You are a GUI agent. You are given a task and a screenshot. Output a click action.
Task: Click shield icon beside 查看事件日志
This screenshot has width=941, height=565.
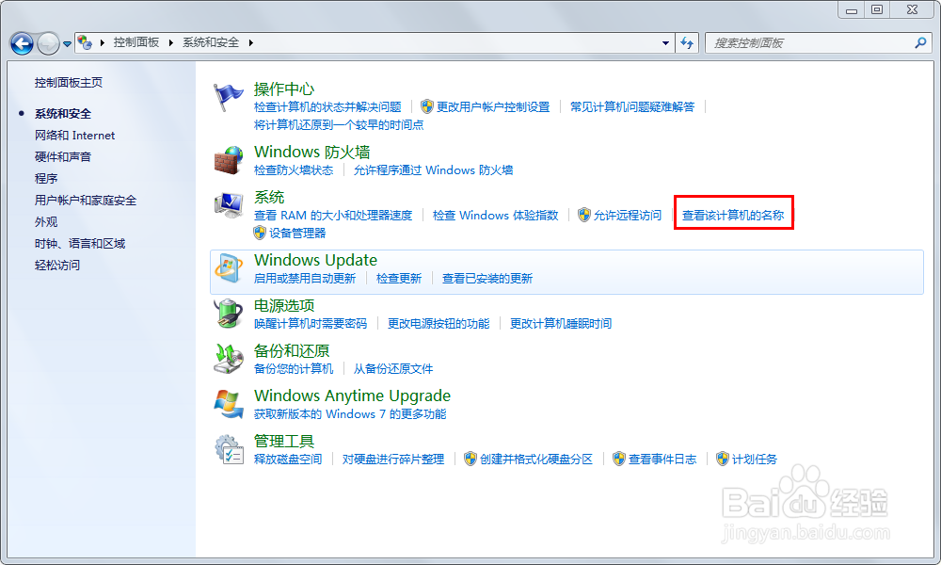(x=619, y=460)
